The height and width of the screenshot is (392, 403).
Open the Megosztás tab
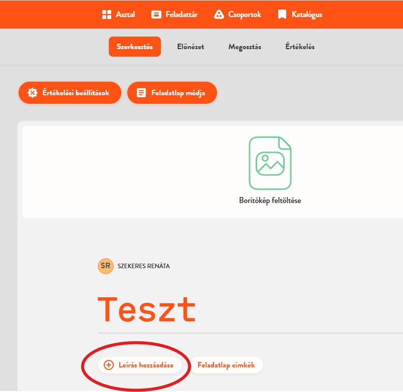245,47
